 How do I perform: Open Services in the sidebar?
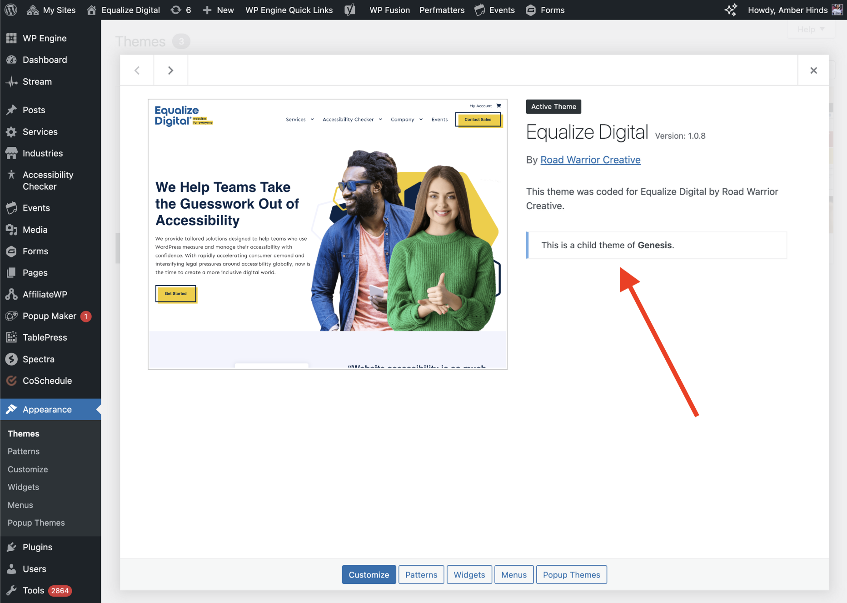coord(50,131)
